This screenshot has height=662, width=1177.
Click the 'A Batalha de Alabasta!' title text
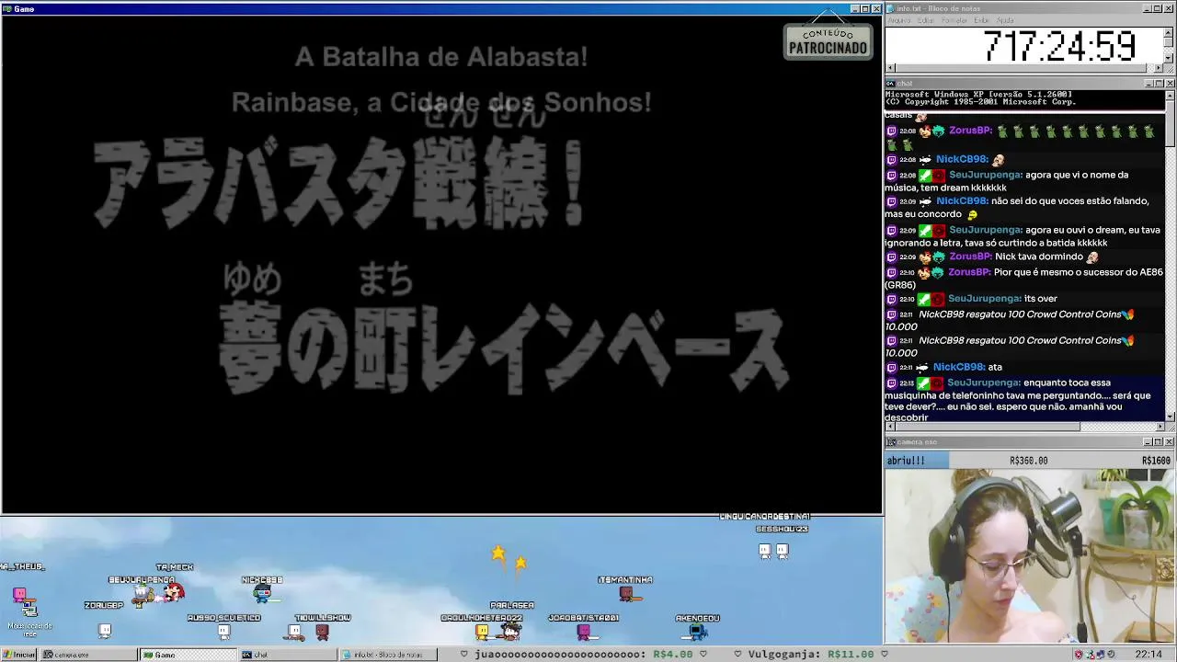[x=441, y=57]
